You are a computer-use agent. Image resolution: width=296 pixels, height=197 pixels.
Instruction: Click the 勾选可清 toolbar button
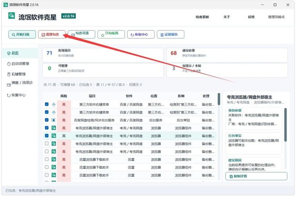click(x=81, y=35)
